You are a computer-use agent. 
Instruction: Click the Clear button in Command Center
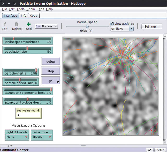coord(159,150)
